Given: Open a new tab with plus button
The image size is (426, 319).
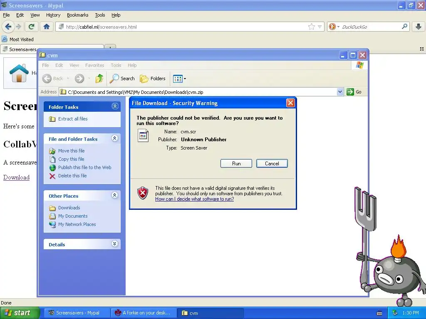Looking at the screenshot, I should pyautogui.click(x=110, y=48).
